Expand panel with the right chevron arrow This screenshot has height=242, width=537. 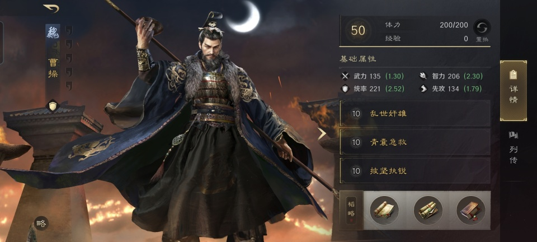tap(321, 134)
